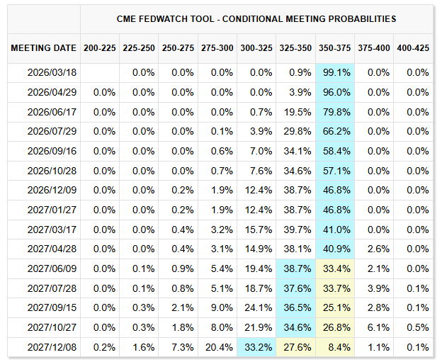Select the 200-225 rate range column header

99,48
